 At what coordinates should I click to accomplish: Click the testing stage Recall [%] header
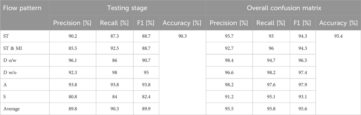115,23
